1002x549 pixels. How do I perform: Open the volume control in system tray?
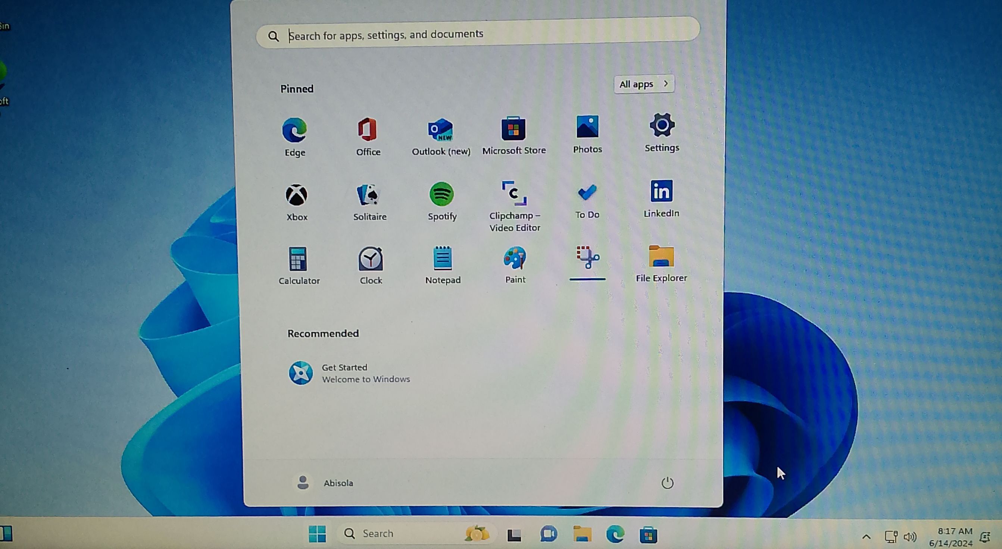click(x=909, y=537)
